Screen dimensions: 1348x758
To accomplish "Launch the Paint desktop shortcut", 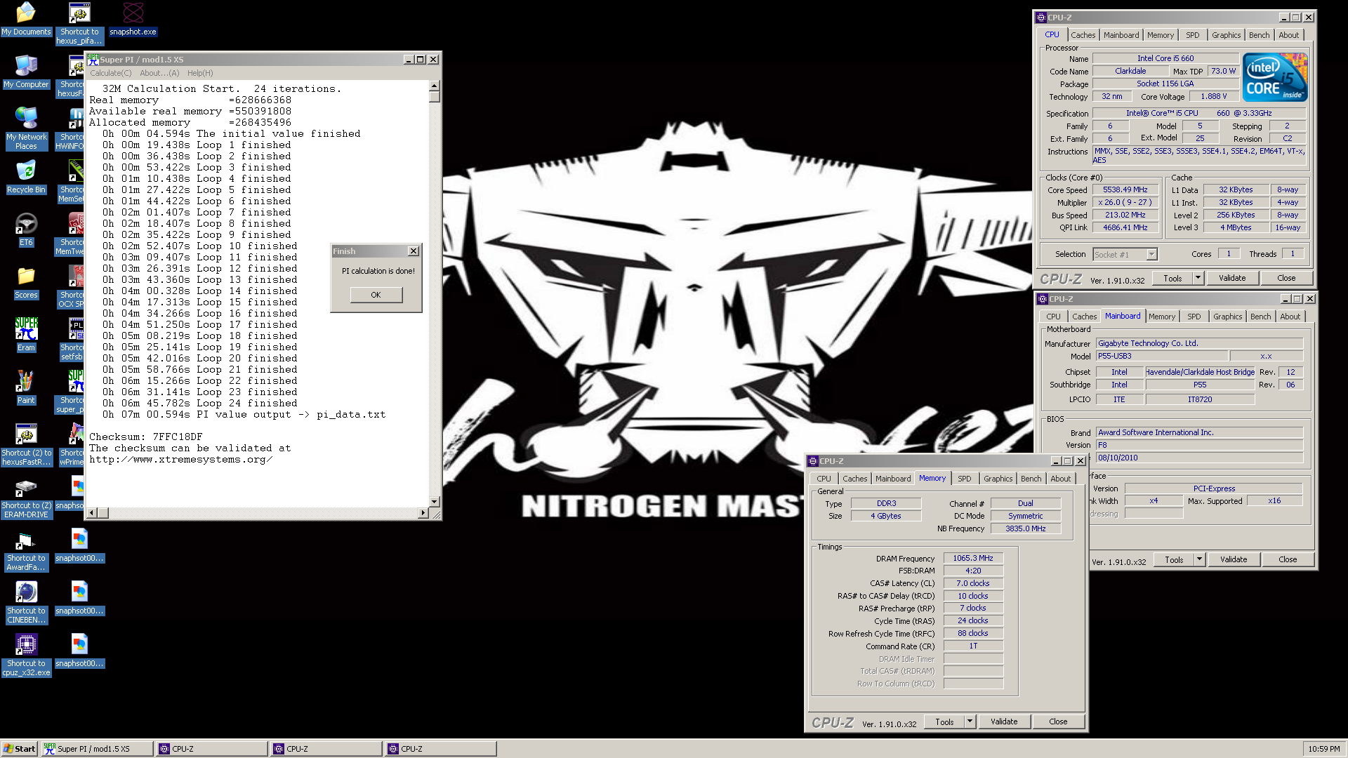I will 26,387.
